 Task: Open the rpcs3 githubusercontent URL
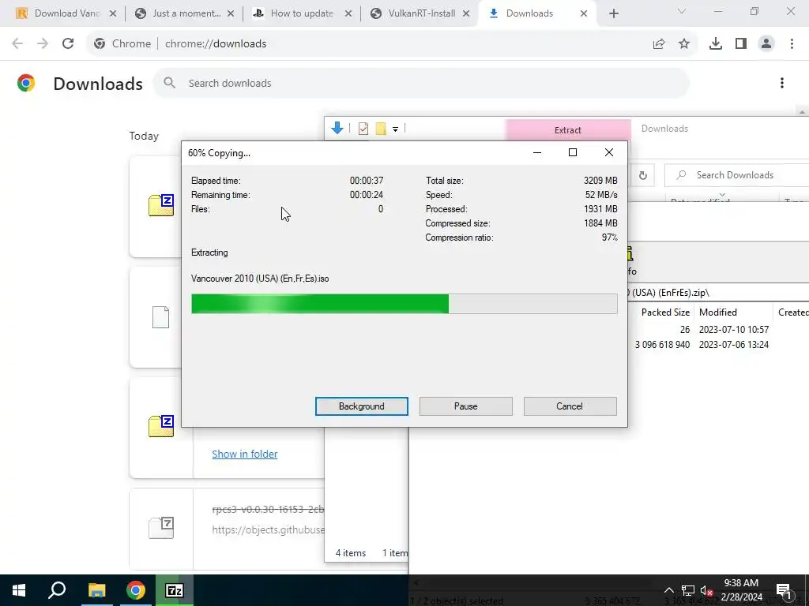click(x=268, y=529)
